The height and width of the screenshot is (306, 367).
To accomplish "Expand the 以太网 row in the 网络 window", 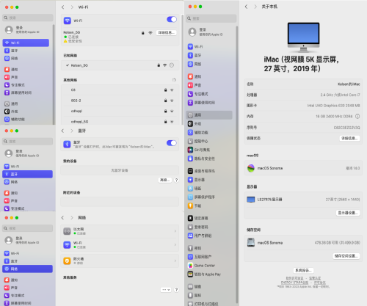I will 120,231.
